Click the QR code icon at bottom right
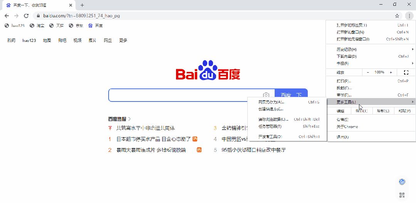Image resolution: width=416 pixels, height=203 pixels. pyautogui.click(x=402, y=195)
